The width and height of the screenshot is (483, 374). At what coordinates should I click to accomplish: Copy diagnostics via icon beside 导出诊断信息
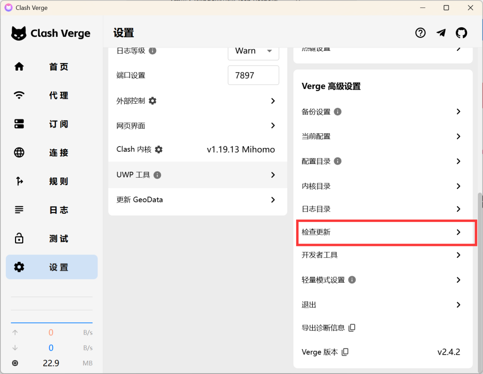coord(352,327)
